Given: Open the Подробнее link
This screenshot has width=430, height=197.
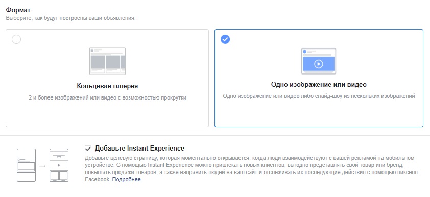Looking at the screenshot, I should pyautogui.click(x=127, y=180).
